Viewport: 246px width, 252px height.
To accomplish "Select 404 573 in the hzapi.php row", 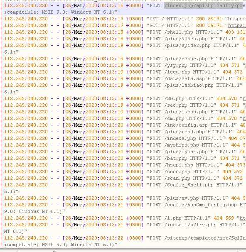I will [x=235, y=165].
